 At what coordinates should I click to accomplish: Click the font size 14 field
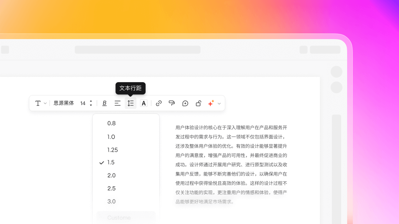tap(83, 103)
